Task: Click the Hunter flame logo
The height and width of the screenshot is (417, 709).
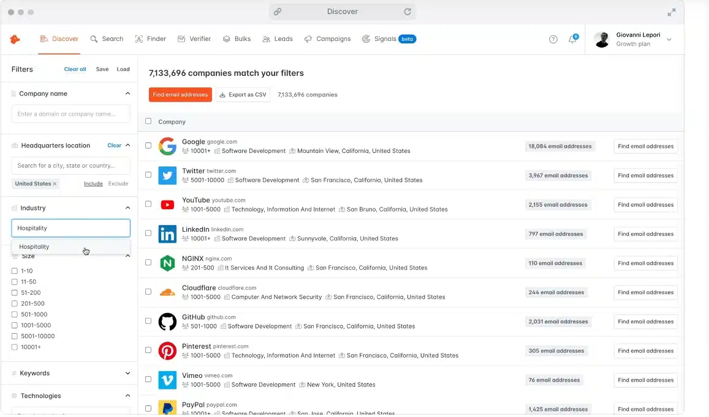Action: [15, 39]
